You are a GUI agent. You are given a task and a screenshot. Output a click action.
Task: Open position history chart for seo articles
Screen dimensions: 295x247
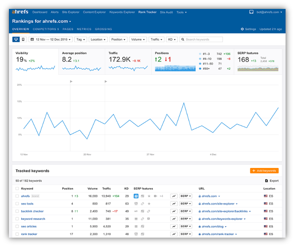(174, 227)
